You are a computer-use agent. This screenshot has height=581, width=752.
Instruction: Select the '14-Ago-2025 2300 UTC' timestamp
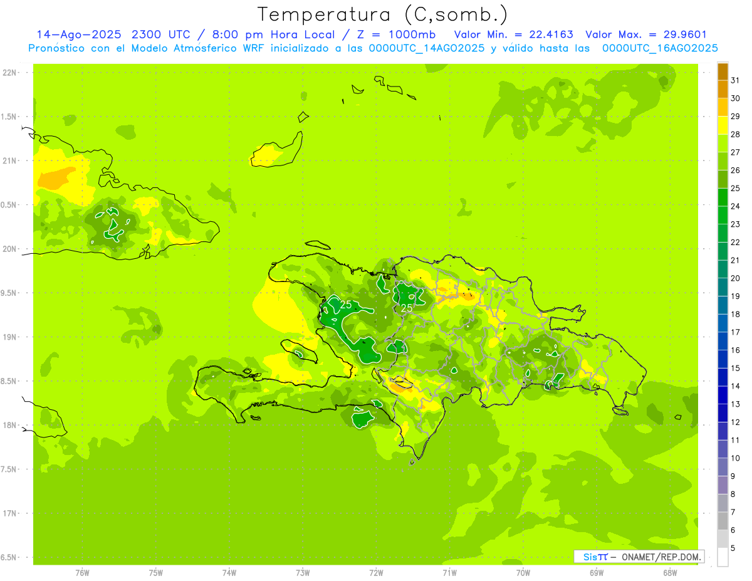pyautogui.click(x=113, y=34)
